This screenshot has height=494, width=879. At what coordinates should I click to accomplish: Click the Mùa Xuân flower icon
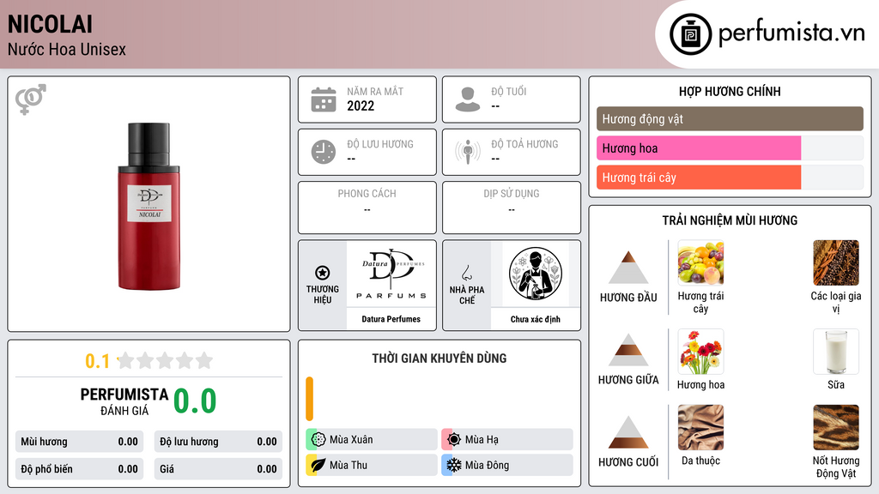coord(318,439)
